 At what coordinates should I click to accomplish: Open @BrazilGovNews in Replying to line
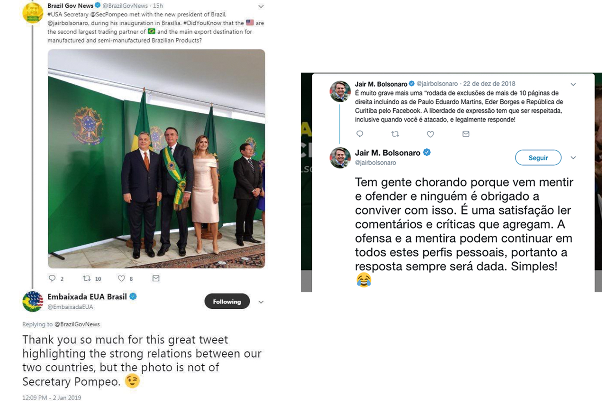[x=77, y=324]
